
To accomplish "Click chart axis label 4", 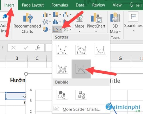I will tap(31, 90).
